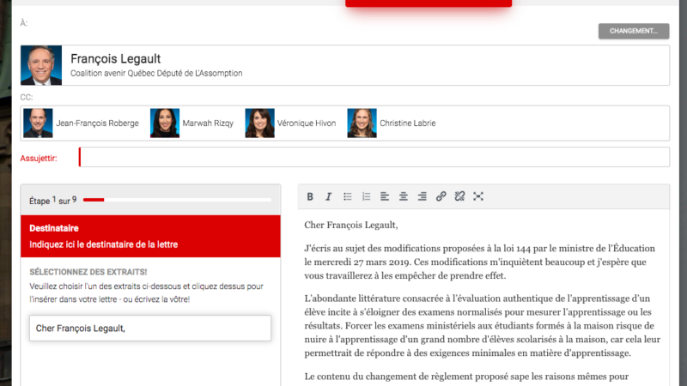Screen dimensions: 687x386
Task: Click the Changement button
Action: [x=633, y=31]
